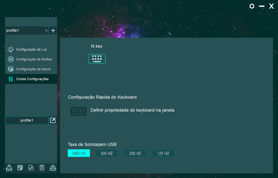278x178 pixels.
Task: Open settings via the gear icon
Action: [x=252, y=6]
